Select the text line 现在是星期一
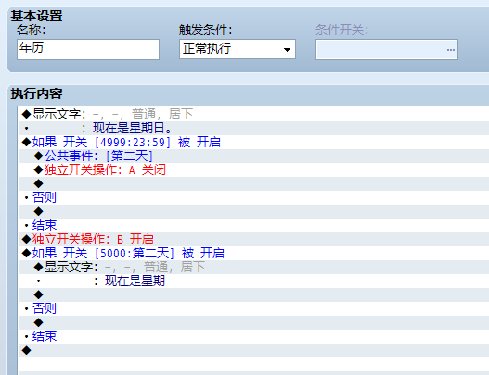This screenshot has width=489, height=375. click(254, 281)
